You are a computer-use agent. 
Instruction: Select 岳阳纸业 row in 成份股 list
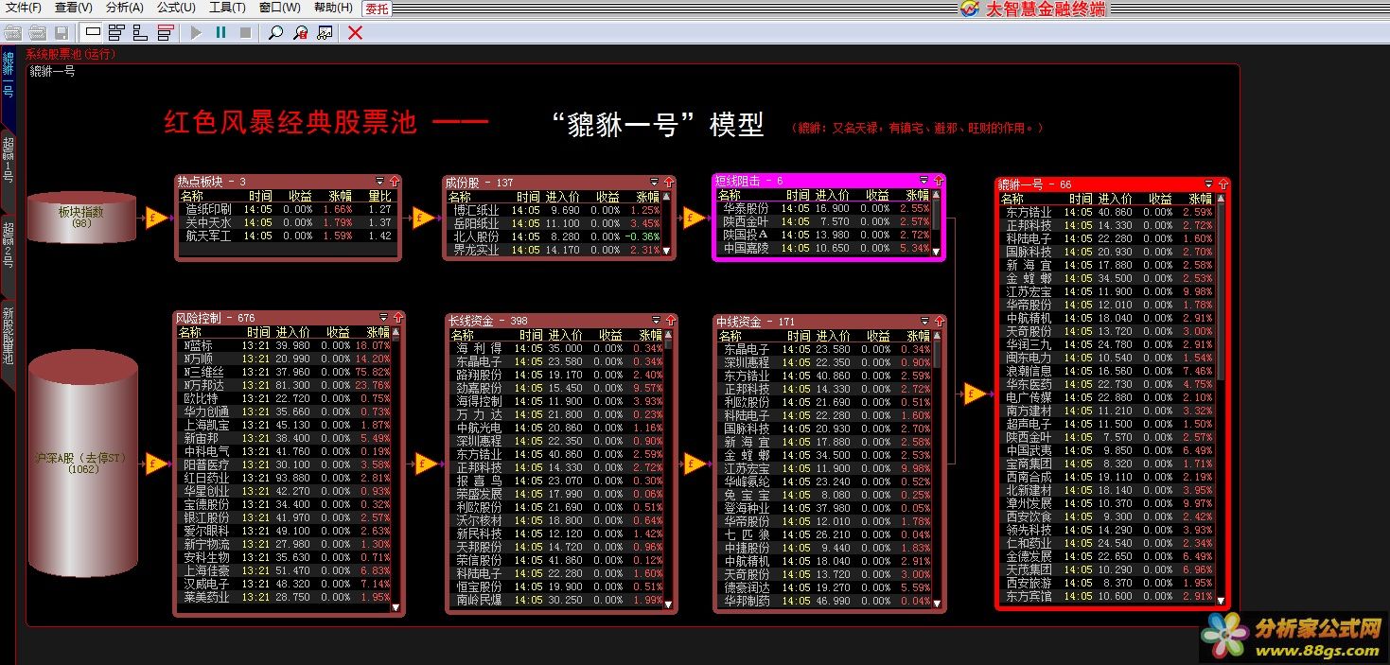click(555, 223)
